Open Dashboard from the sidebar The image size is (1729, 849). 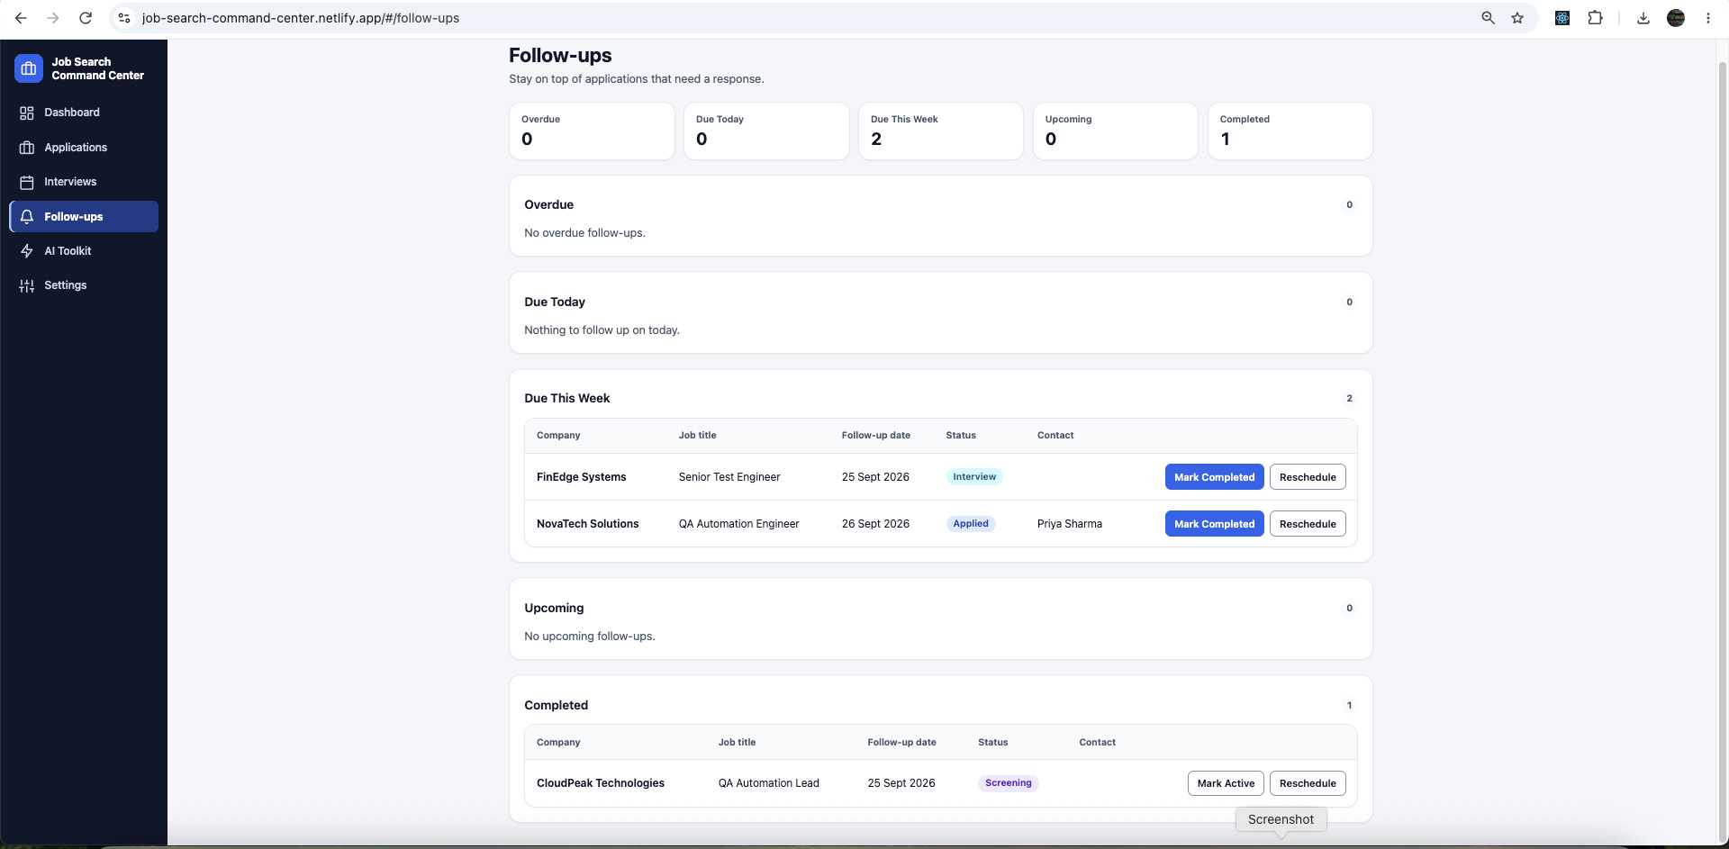point(84,113)
